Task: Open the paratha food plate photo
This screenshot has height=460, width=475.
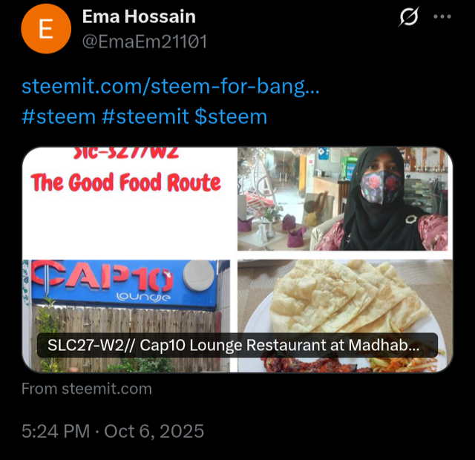Action: click(x=345, y=316)
